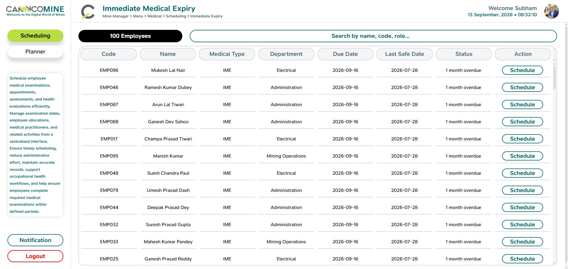
Task: Sort by Last Safe Date column header
Action: 405,54
